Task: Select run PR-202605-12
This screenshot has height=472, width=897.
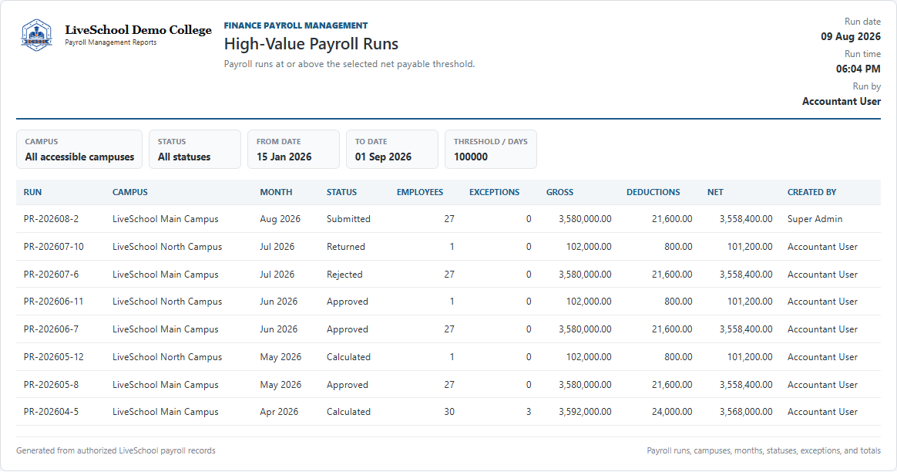Action: (x=53, y=357)
